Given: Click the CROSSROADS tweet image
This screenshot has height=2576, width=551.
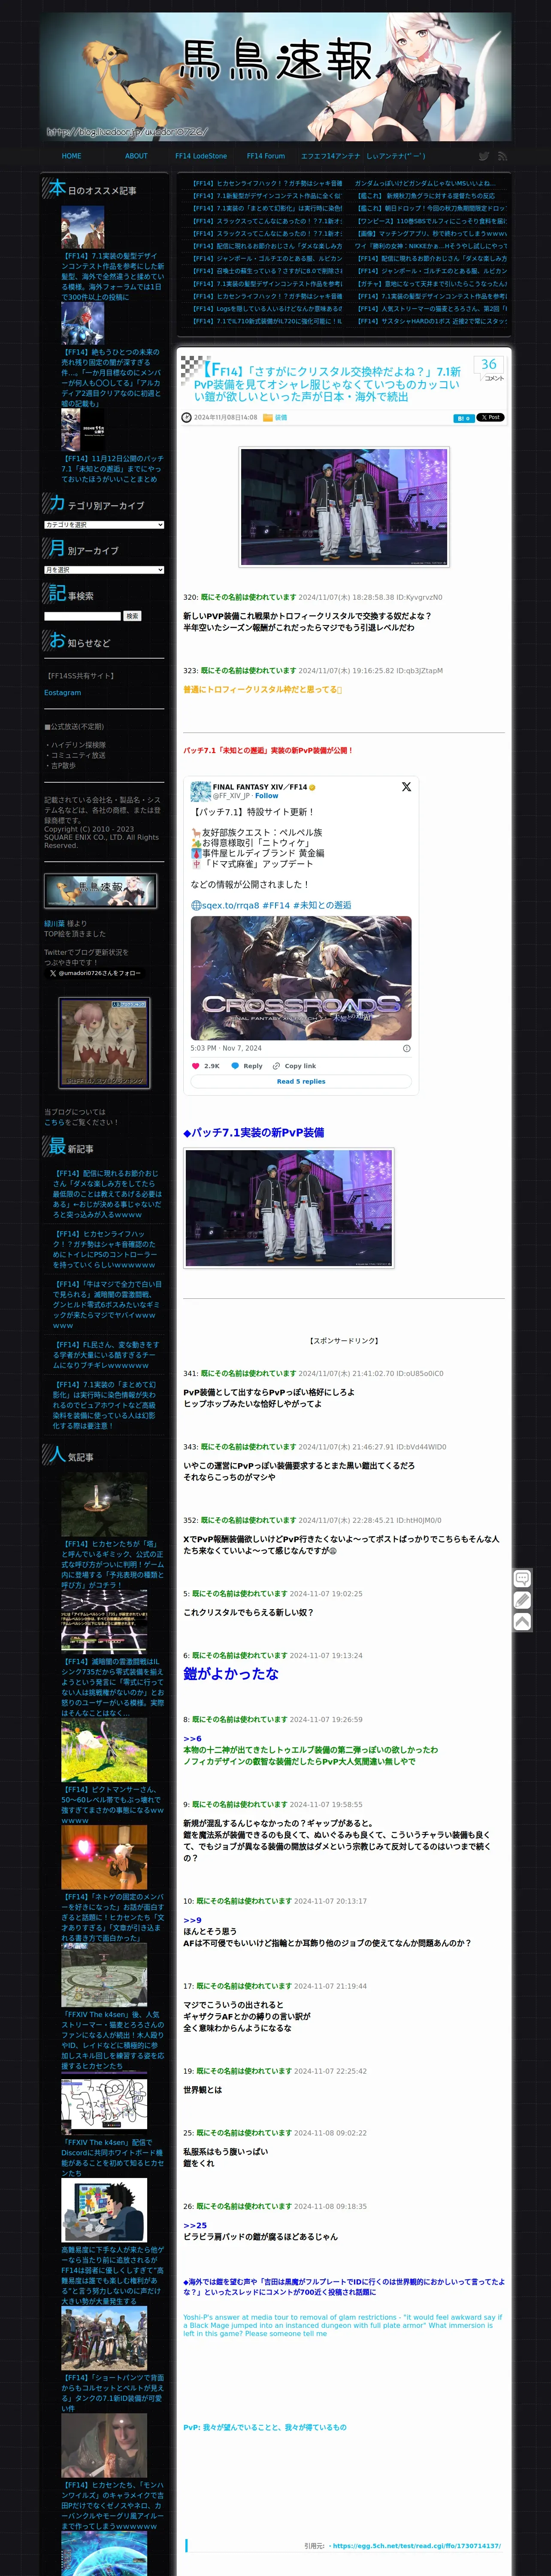Looking at the screenshot, I should point(301,978).
